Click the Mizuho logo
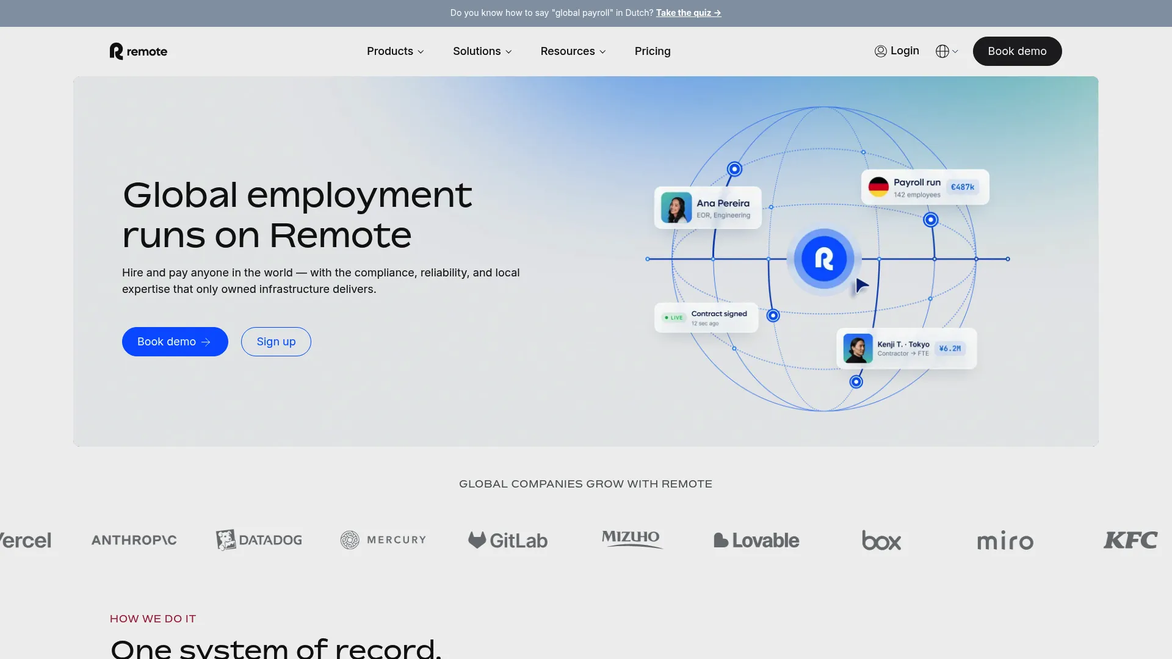Image resolution: width=1172 pixels, height=659 pixels. click(632, 539)
